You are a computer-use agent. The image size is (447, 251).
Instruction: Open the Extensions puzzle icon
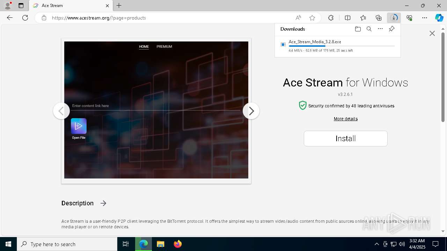click(331, 18)
